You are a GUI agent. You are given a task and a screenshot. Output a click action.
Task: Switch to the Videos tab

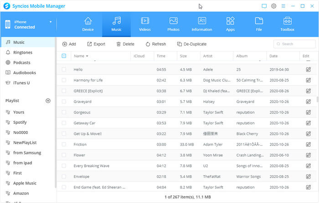click(x=145, y=25)
